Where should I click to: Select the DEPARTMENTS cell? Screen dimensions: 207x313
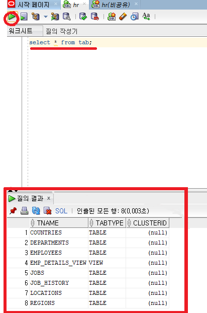click(x=59, y=243)
